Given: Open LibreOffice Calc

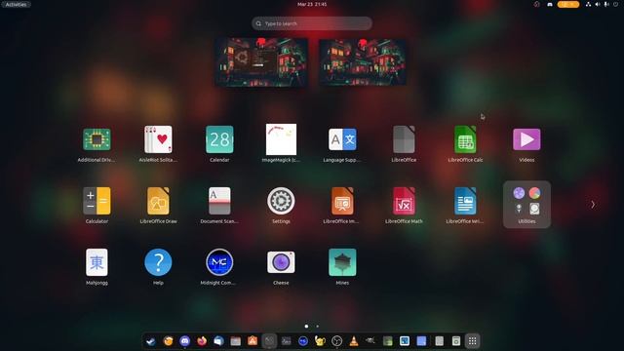Looking at the screenshot, I should click(x=465, y=139).
